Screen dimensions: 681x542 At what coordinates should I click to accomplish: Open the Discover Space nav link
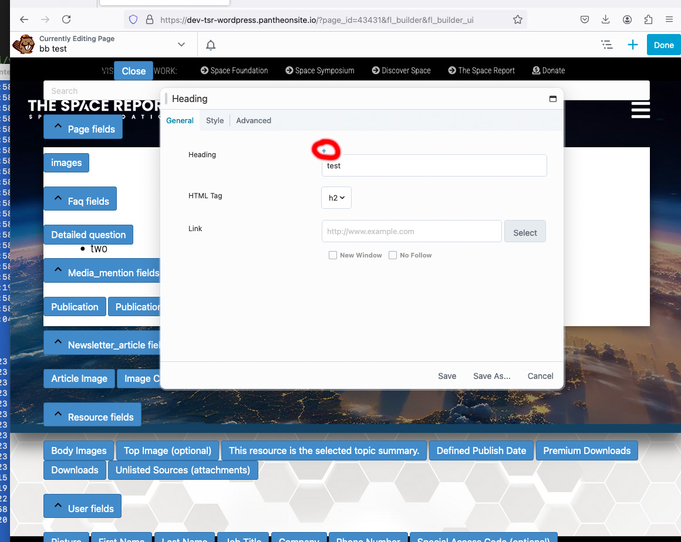pyautogui.click(x=402, y=70)
